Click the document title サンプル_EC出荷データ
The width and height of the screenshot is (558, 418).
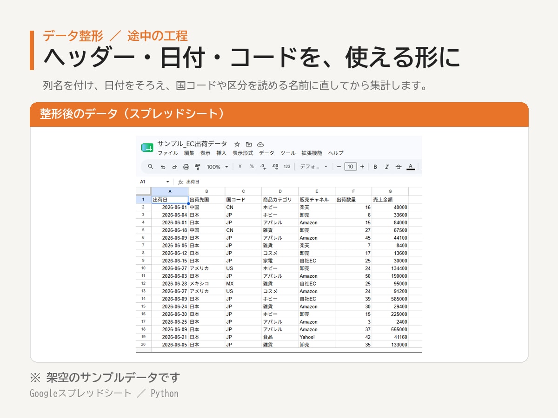coord(193,144)
